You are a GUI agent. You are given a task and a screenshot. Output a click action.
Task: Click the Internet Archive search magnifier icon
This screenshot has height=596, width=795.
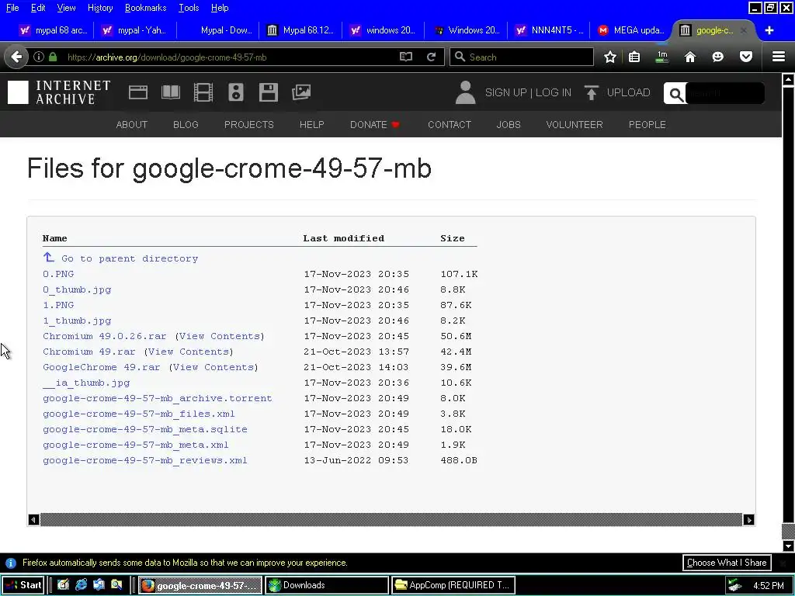tap(675, 94)
